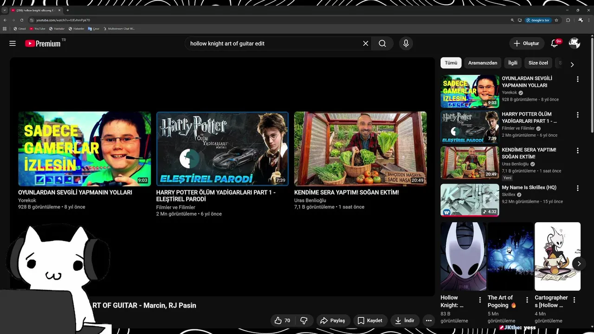Open the Oluştur create menu
The height and width of the screenshot is (334, 594).
point(526,43)
